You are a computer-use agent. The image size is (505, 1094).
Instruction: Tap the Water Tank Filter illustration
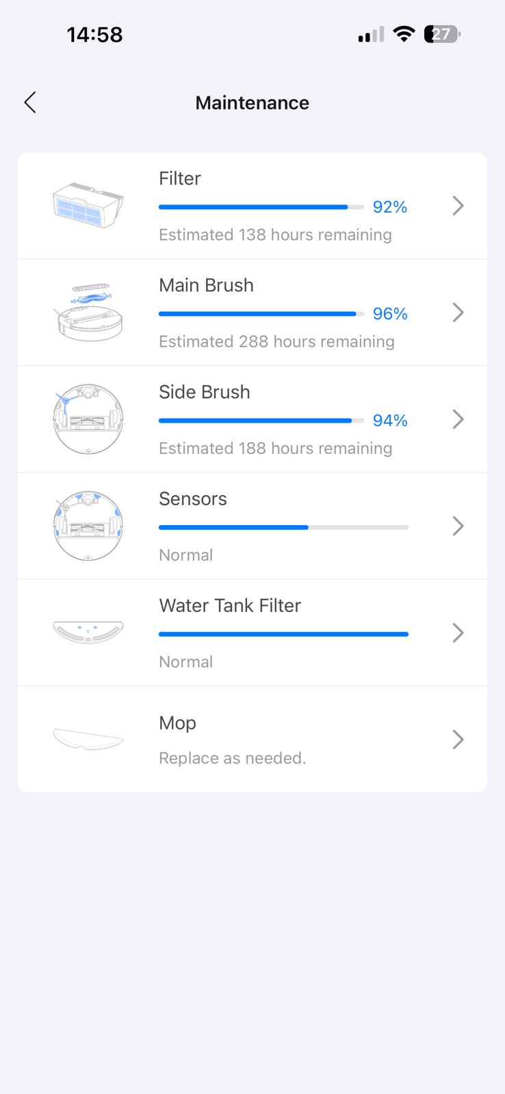[x=88, y=632]
